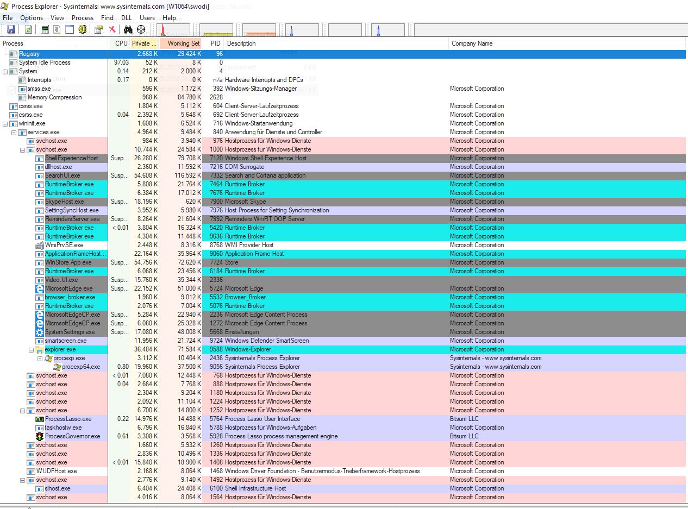Sort by the Working Set column header
Screen dimensions: 688x509
click(181, 43)
